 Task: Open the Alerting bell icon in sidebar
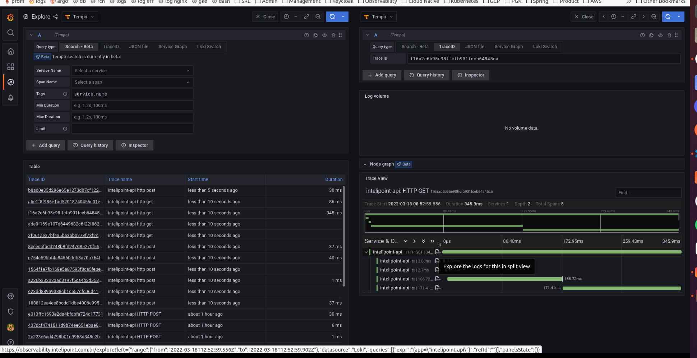coord(10,98)
